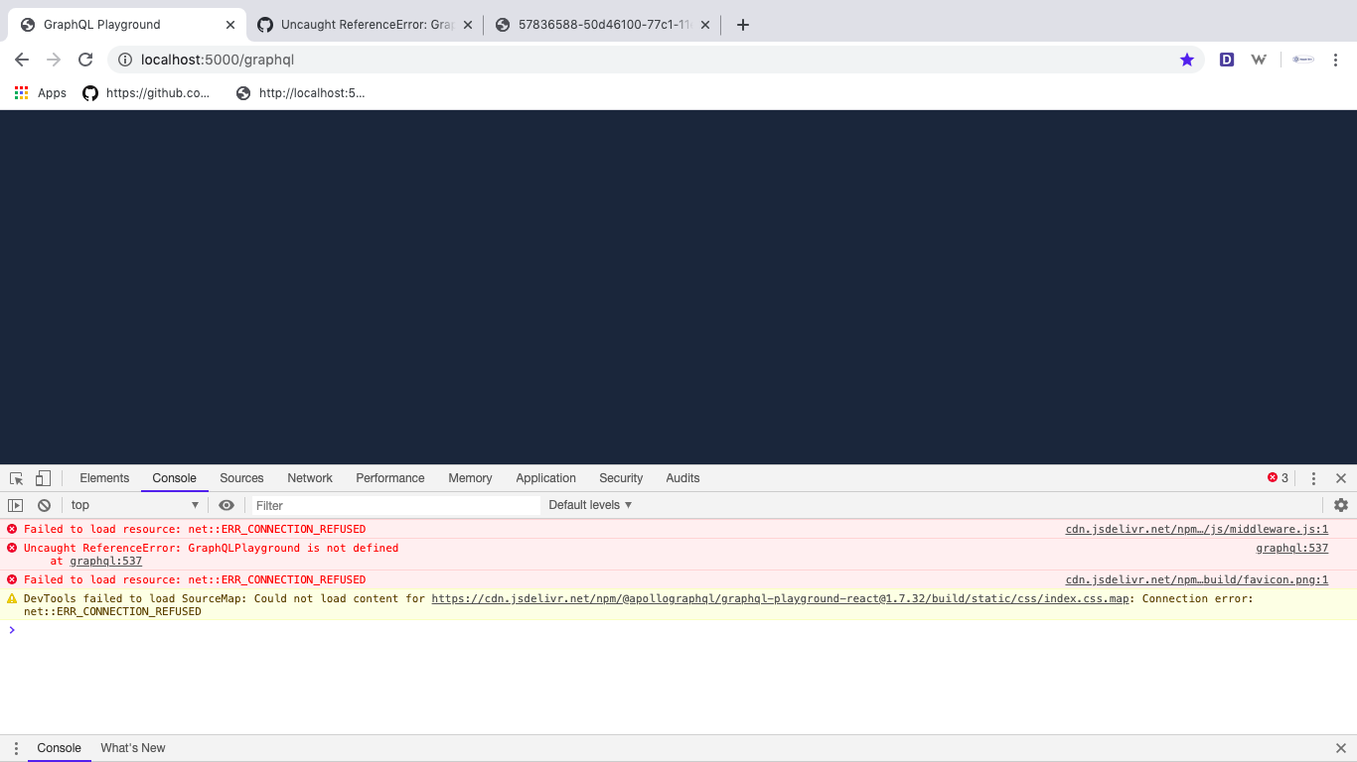The width and height of the screenshot is (1357, 762).
Task: Click the DevTools three-dot customize menu
Action: [x=1313, y=478]
